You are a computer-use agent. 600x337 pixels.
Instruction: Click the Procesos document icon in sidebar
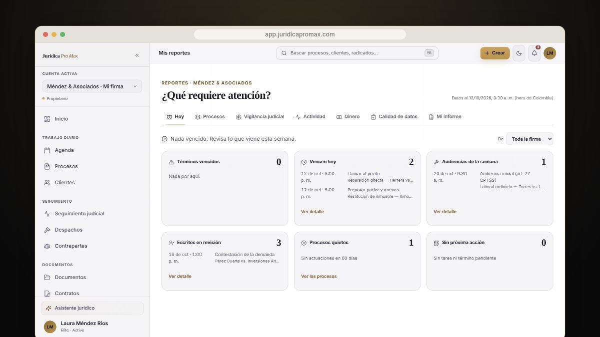[47, 166]
